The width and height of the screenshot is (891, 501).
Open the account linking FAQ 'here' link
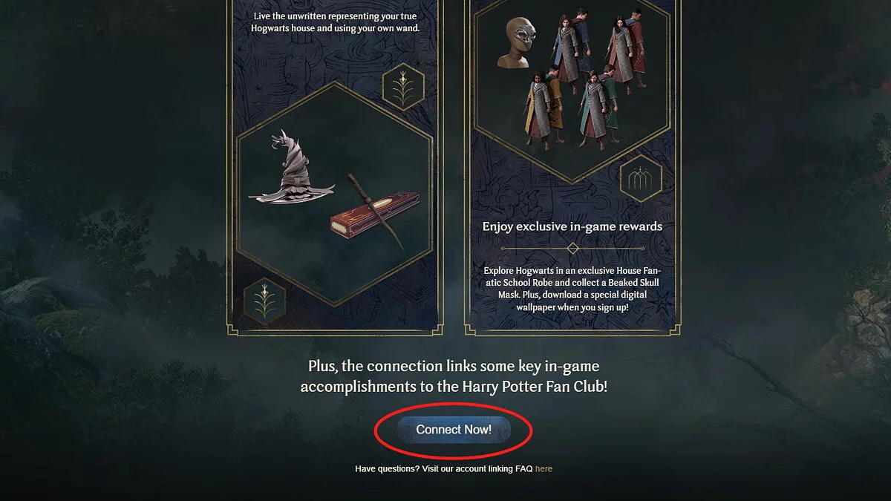544,468
